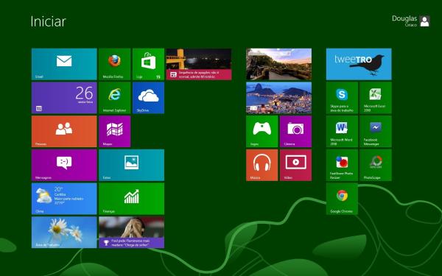Open the Email mail tile

click(x=64, y=64)
